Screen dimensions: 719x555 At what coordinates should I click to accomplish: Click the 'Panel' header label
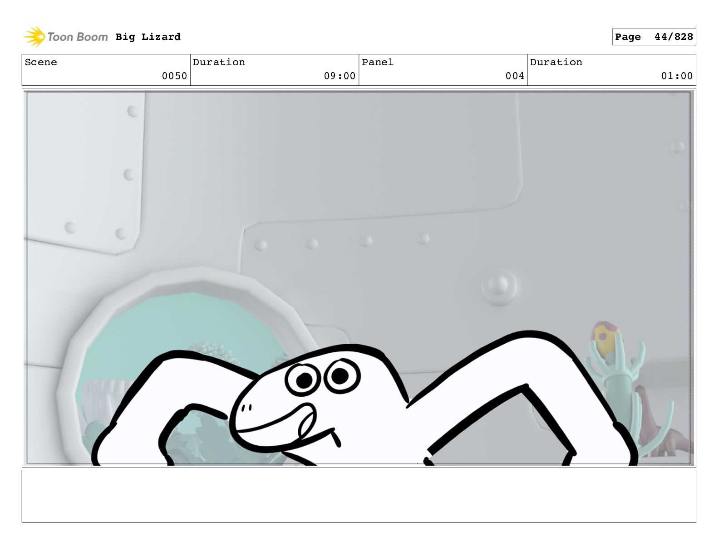pyautogui.click(x=378, y=62)
